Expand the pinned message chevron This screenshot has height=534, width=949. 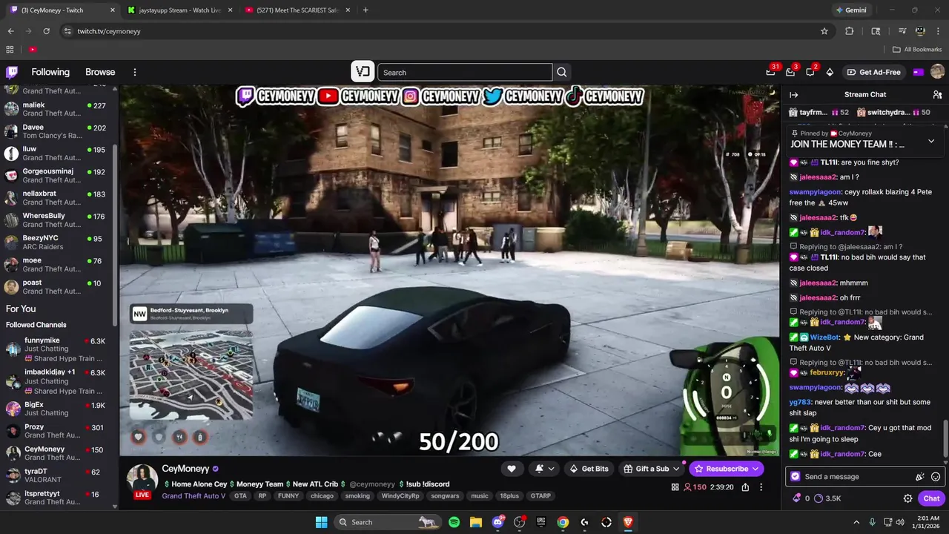[931, 141]
